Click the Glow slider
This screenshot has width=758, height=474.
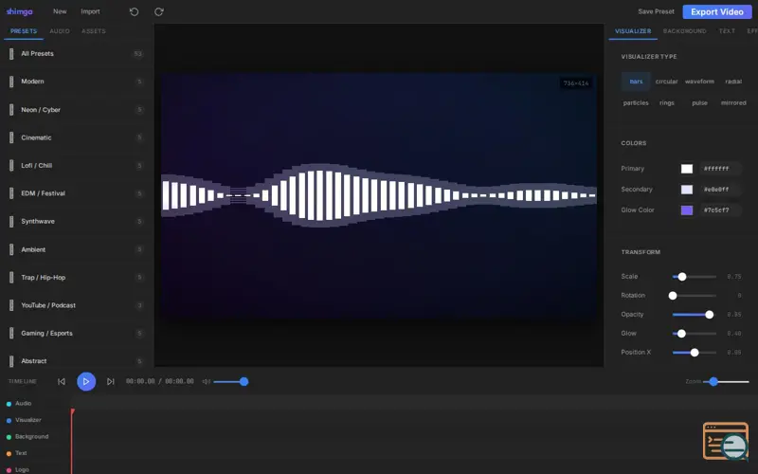pyautogui.click(x=695, y=334)
